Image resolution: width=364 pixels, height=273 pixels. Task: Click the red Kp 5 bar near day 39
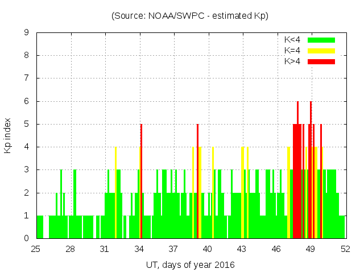pyautogui.click(x=197, y=181)
